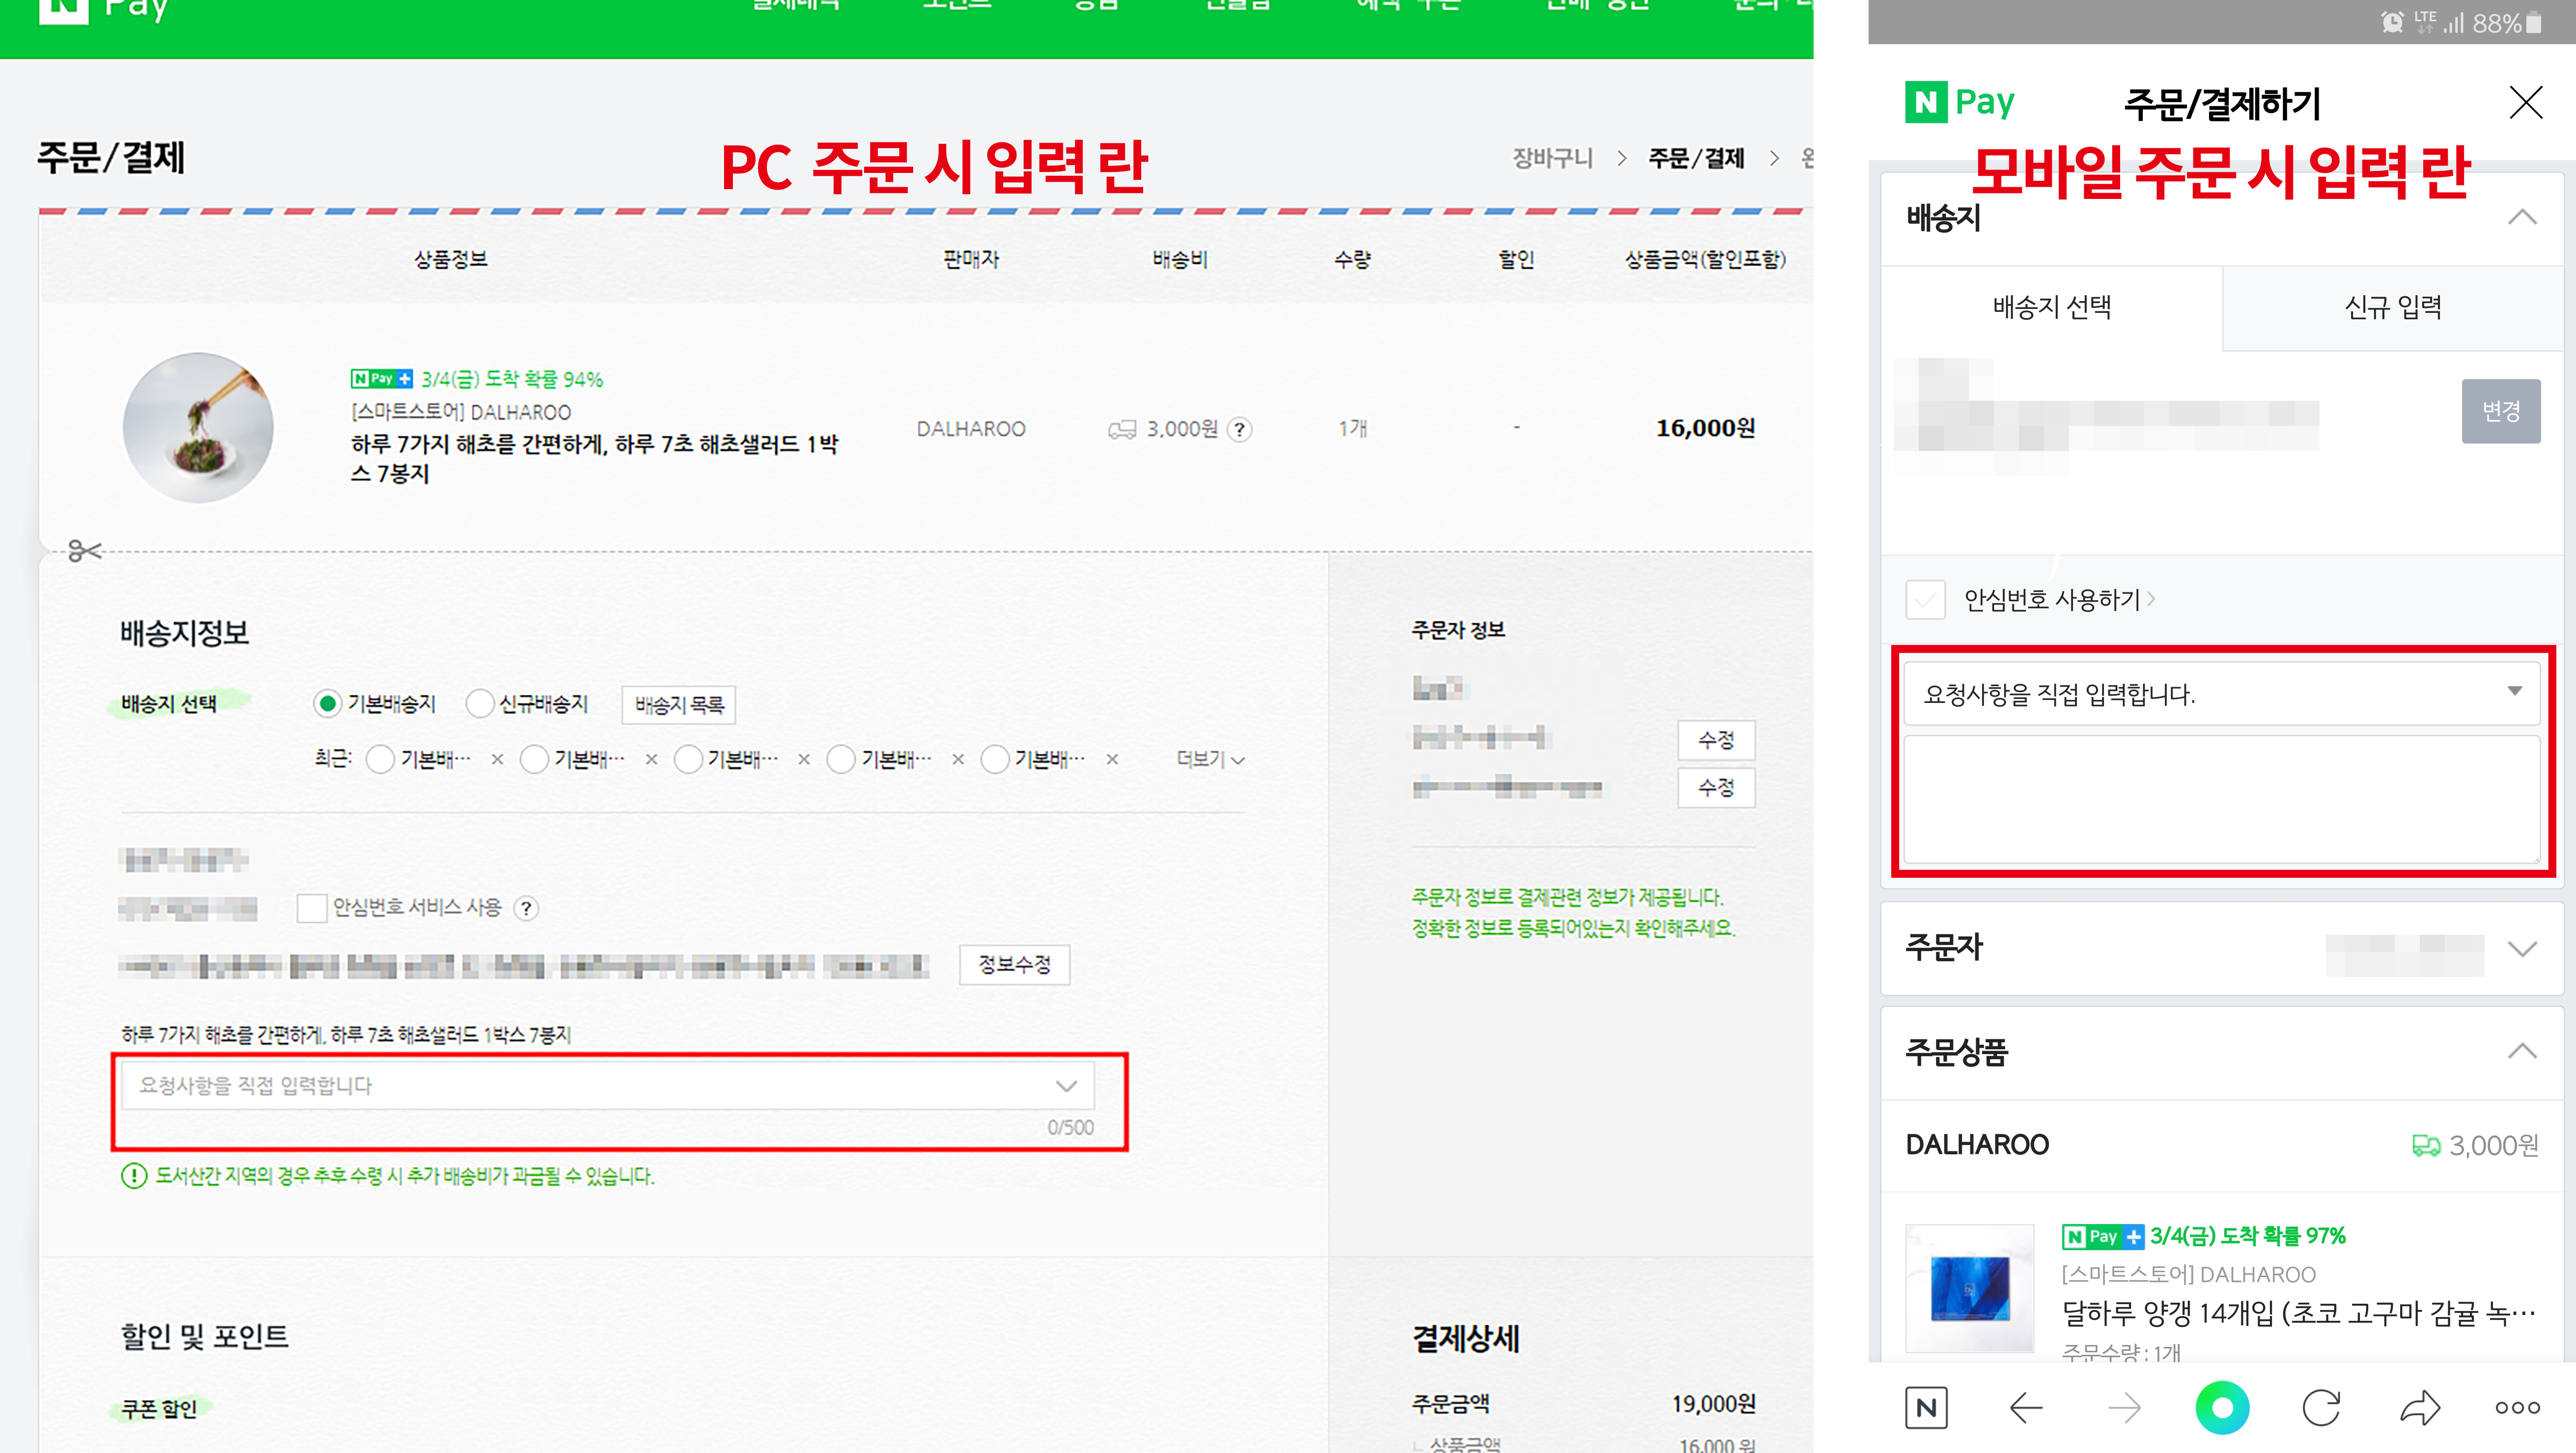2576x1453 pixels.
Task: Switch to the 배송지 선택 tab
Action: coord(2052,308)
